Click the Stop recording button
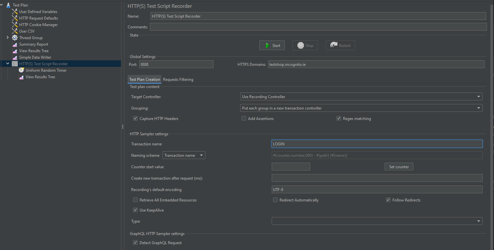494x250 pixels. (x=305, y=45)
